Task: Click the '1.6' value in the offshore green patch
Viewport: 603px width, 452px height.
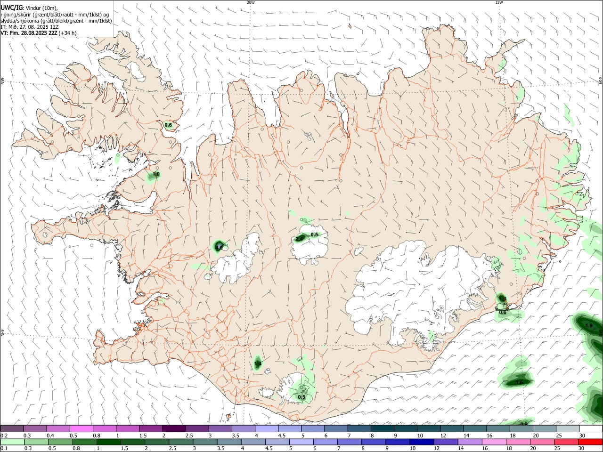Action: click(x=519, y=382)
